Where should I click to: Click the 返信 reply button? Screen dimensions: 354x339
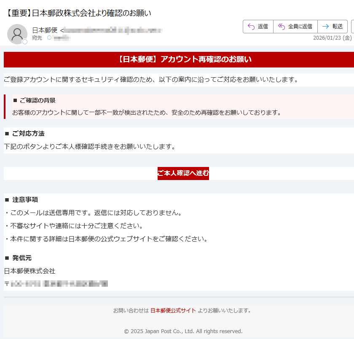(258, 27)
